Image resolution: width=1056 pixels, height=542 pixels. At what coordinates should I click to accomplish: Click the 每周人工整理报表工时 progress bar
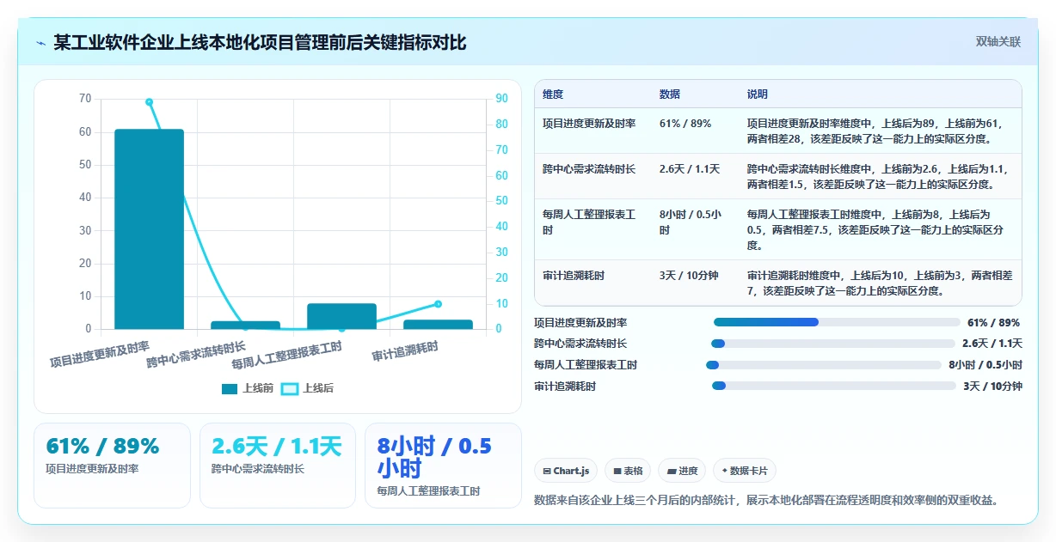[824, 365]
